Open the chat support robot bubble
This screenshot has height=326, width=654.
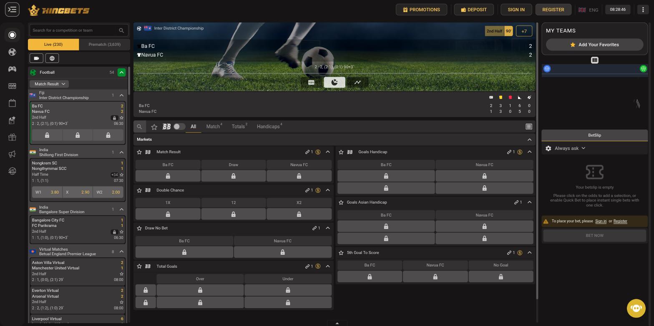tap(636, 308)
